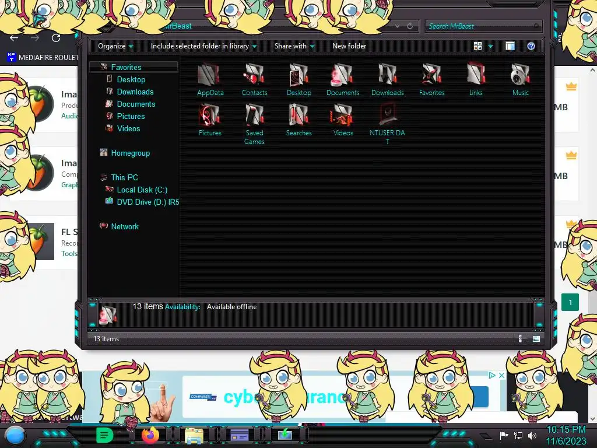Click the browser reload button
This screenshot has height=448, width=597.
tap(56, 38)
